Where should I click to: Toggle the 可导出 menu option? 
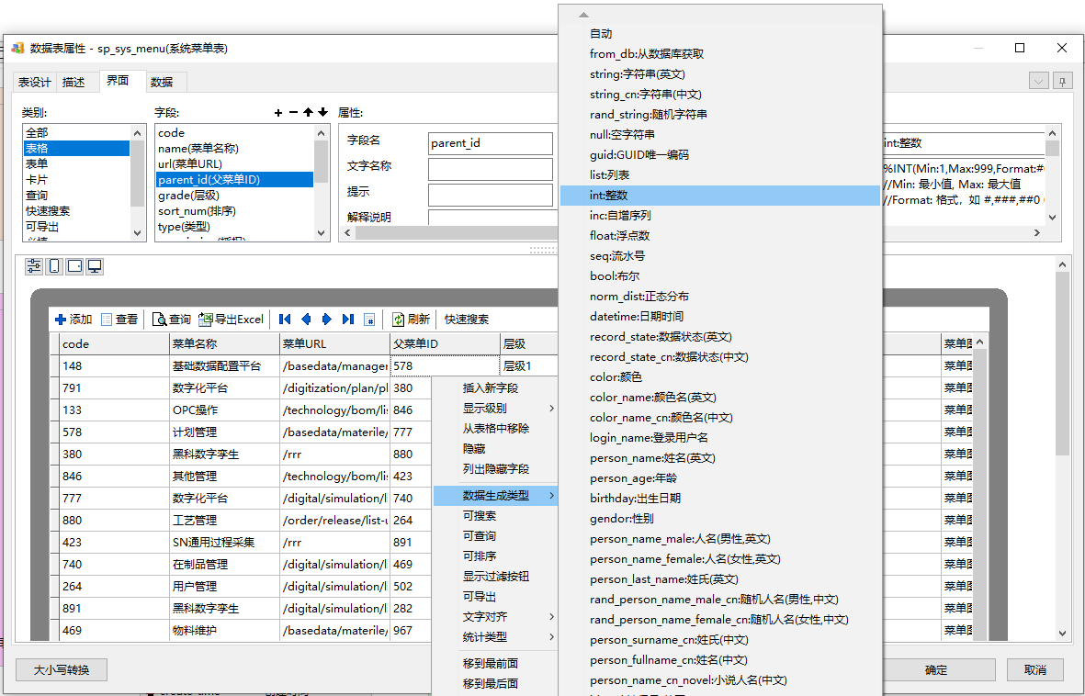pyautogui.click(x=495, y=596)
